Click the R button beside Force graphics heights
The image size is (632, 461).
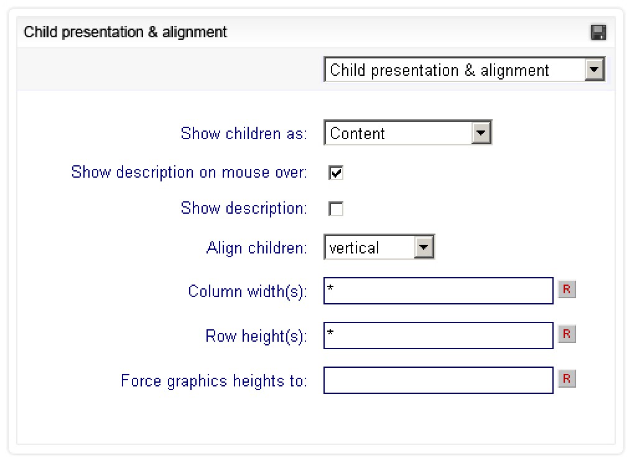pyautogui.click(x=567, y=379)
